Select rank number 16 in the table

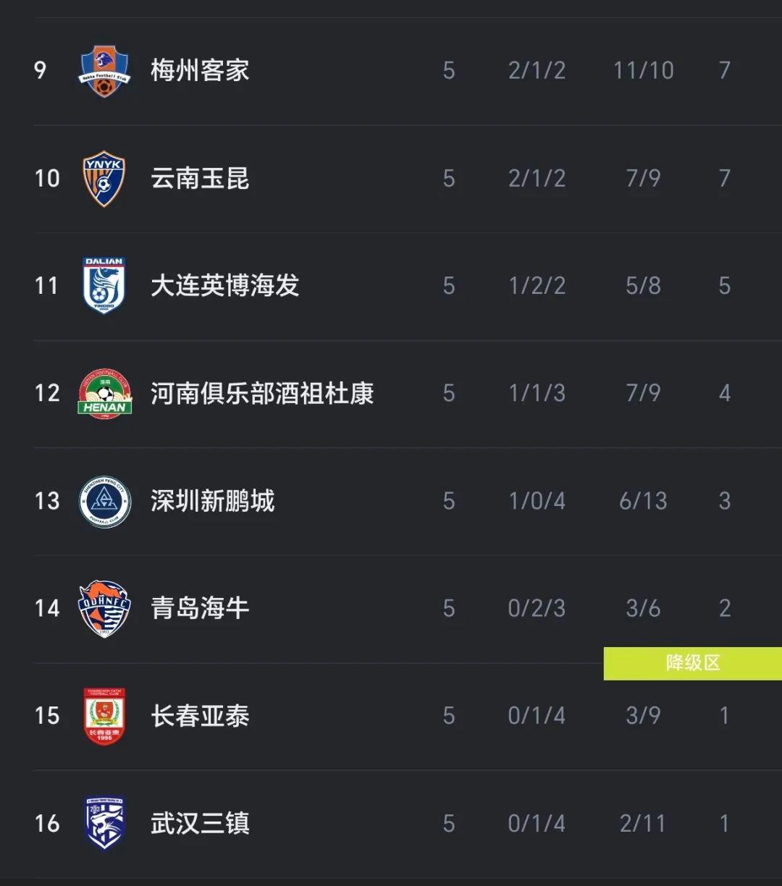coord(47,823)
